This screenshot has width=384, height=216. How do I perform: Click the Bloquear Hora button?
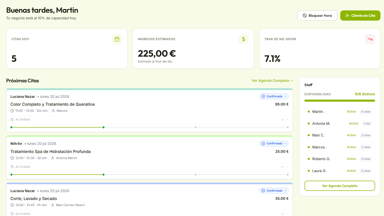[317, 16]
